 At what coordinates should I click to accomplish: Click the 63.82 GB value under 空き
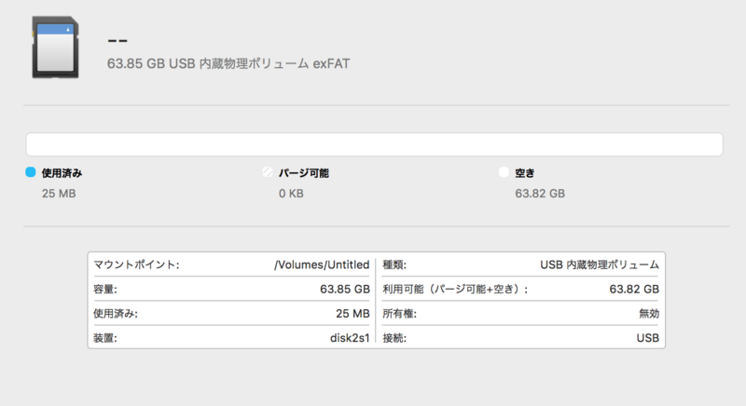[x=540, y=194]
